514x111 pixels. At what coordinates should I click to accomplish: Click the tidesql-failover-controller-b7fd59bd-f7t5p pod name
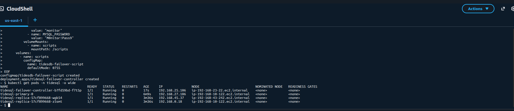click(x=41, y=90)
